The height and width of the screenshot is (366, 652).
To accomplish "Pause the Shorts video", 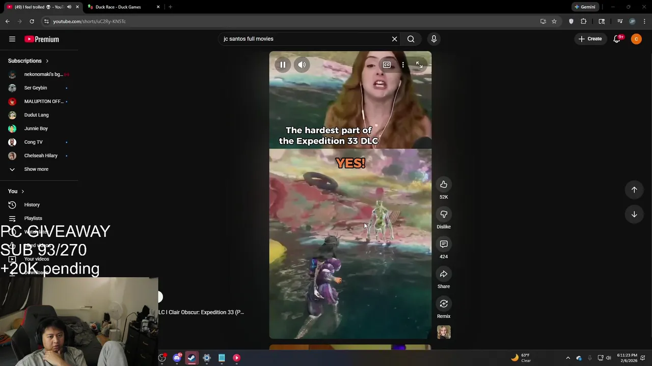I will pos(283,65).
